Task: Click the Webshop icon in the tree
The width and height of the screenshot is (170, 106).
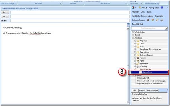Action: click(x=138, y=67)
